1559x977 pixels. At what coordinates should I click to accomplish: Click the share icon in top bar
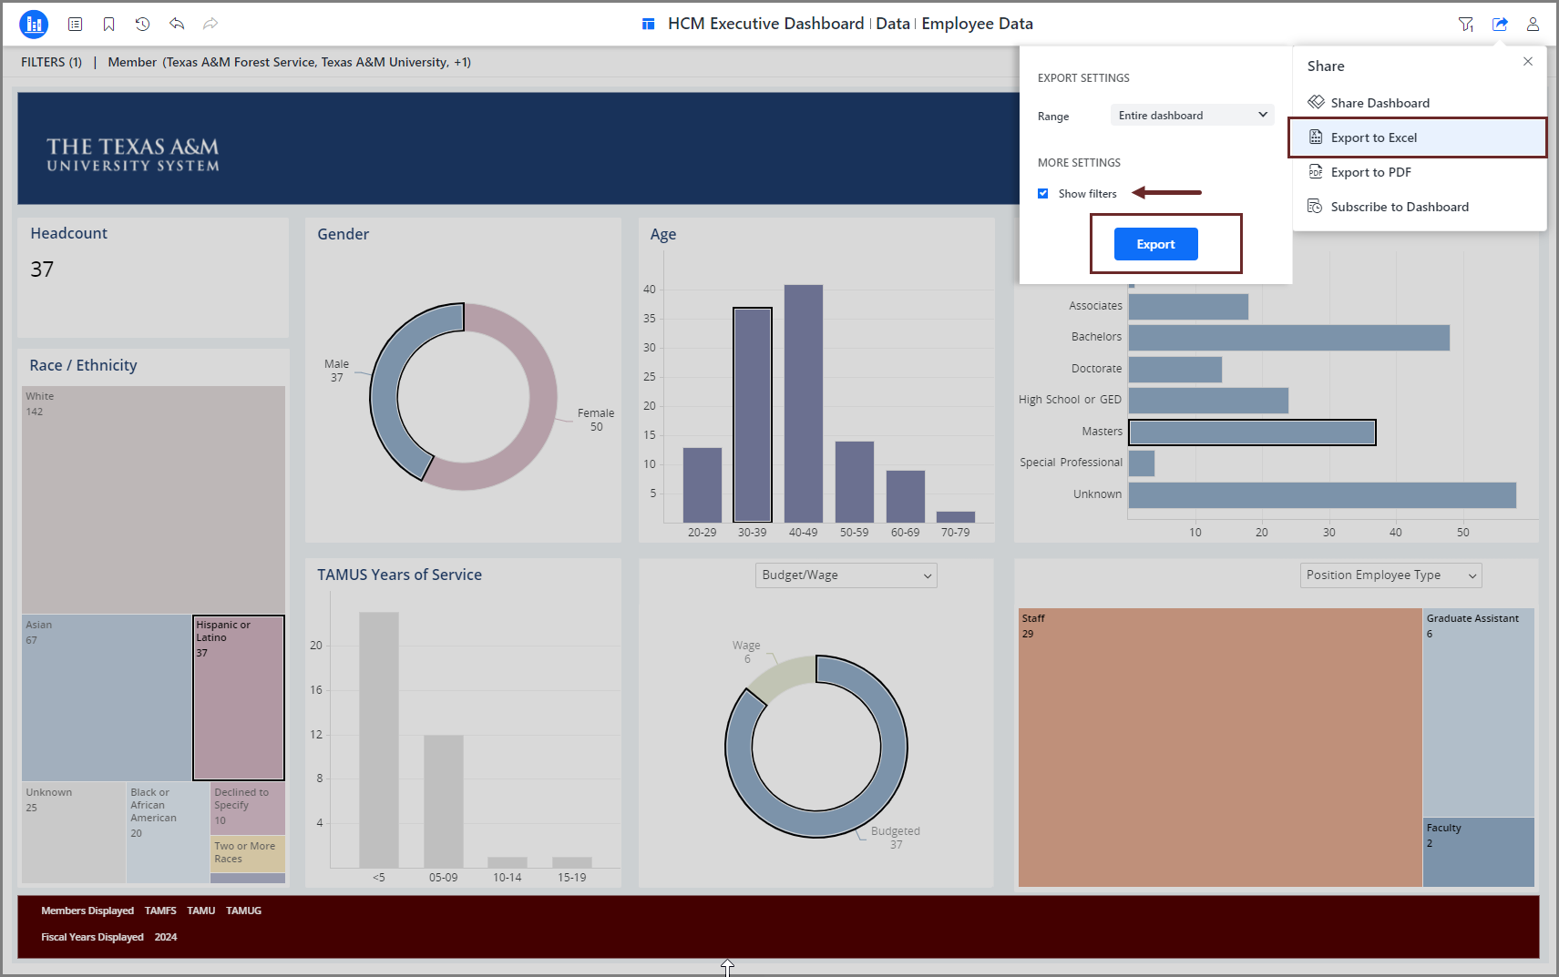coord(1500,25)
